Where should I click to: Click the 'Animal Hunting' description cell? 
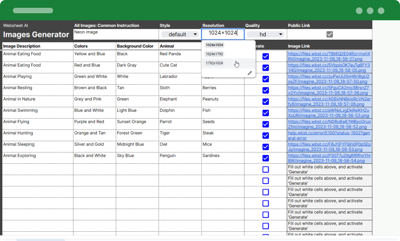pos(38,135)
